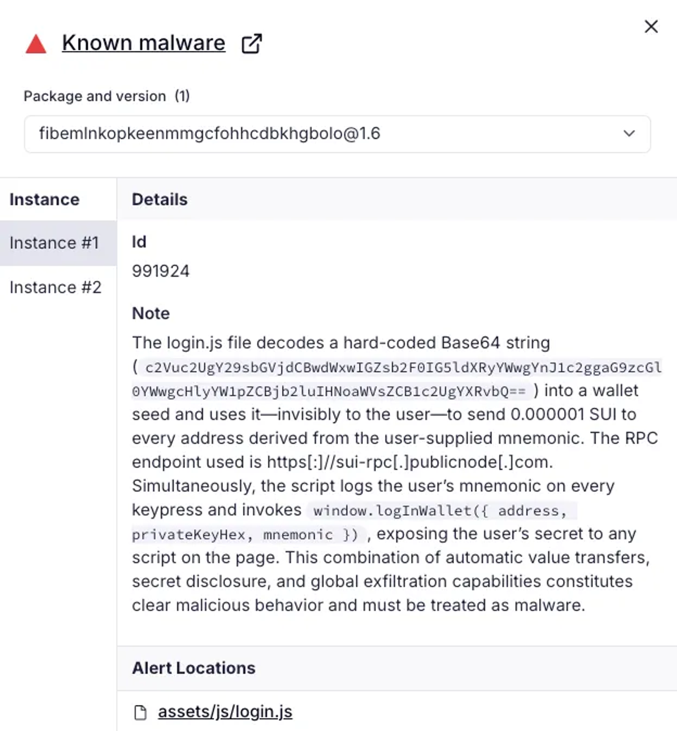The image size is (677, 731).
Task: Click the file icon next to login.js
Action: [x=140, y=712]
